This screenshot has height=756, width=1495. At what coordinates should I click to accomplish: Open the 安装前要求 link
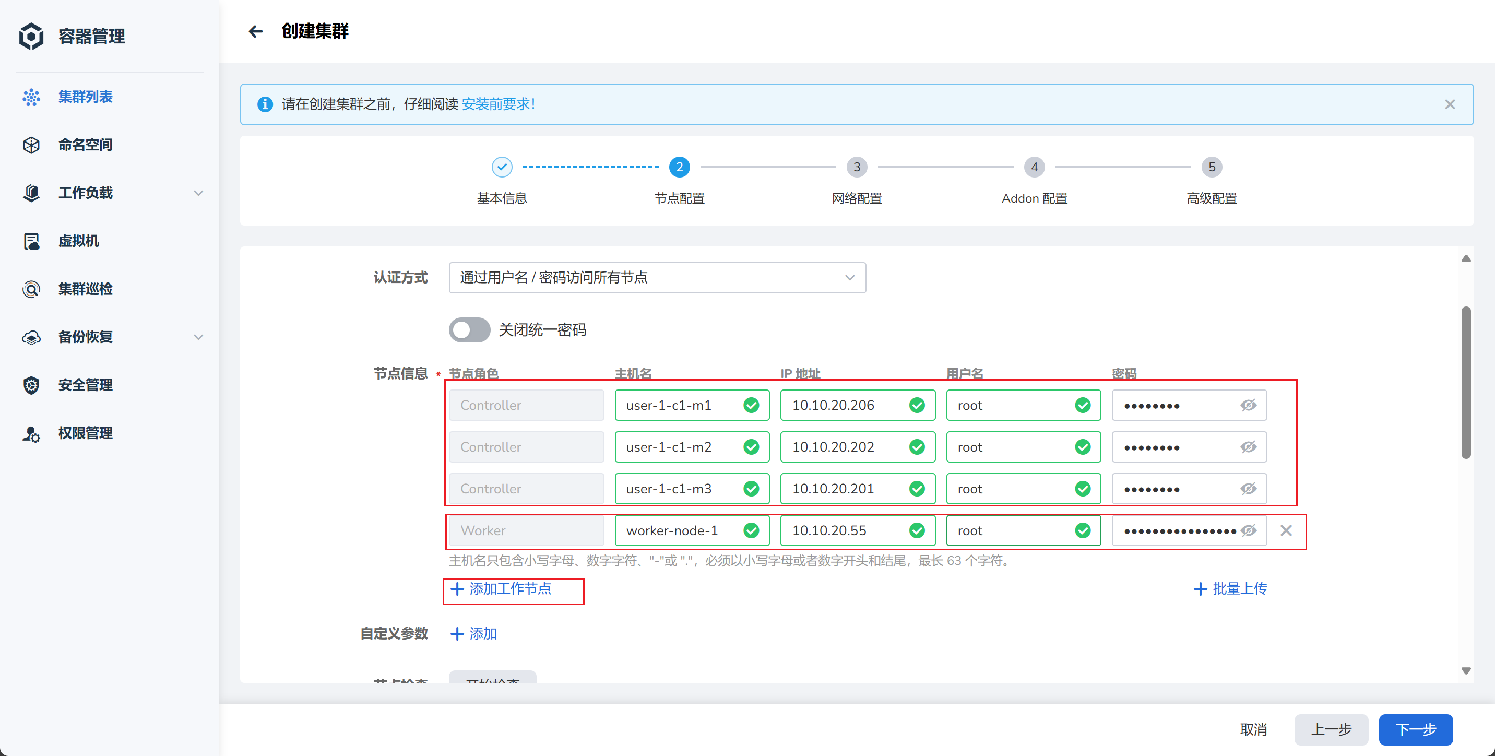tap(499, 104)
